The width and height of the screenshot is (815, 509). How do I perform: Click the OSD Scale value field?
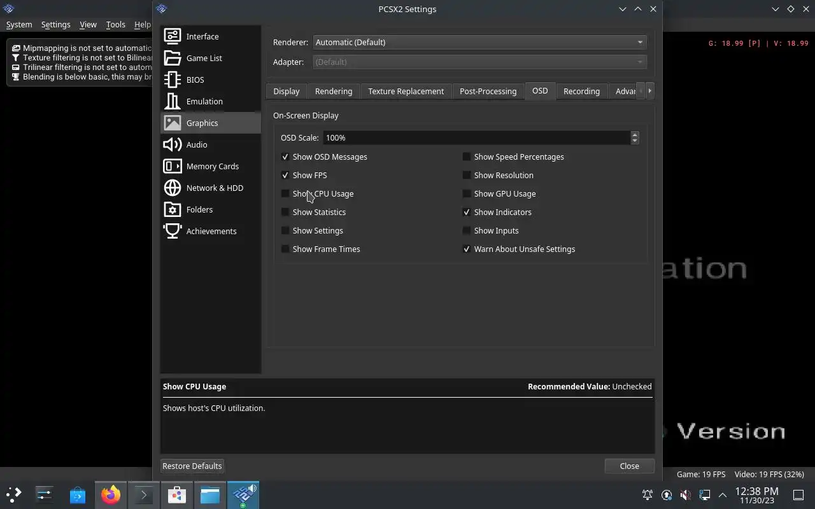pos(476,137)
